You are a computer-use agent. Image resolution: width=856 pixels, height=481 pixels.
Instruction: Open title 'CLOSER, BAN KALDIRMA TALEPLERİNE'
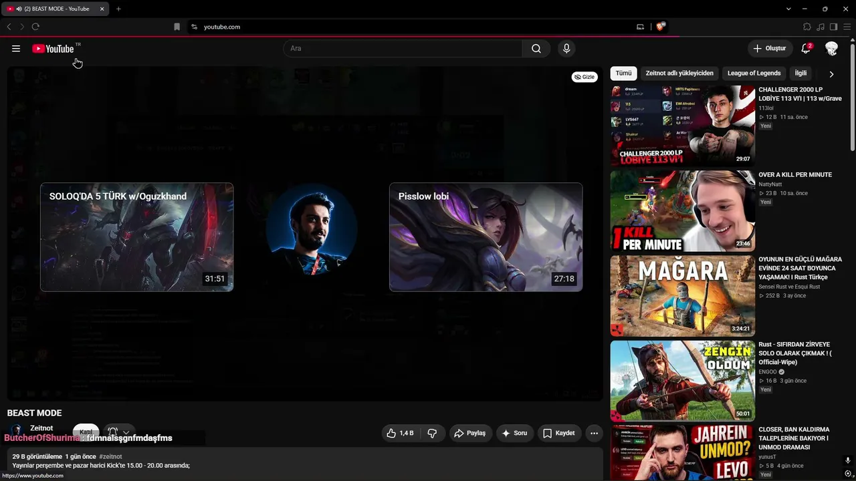click(794, 438)
